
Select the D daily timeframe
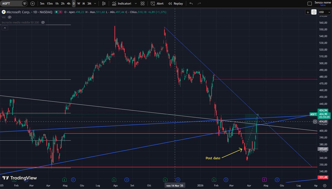click(x=74, y=4)
